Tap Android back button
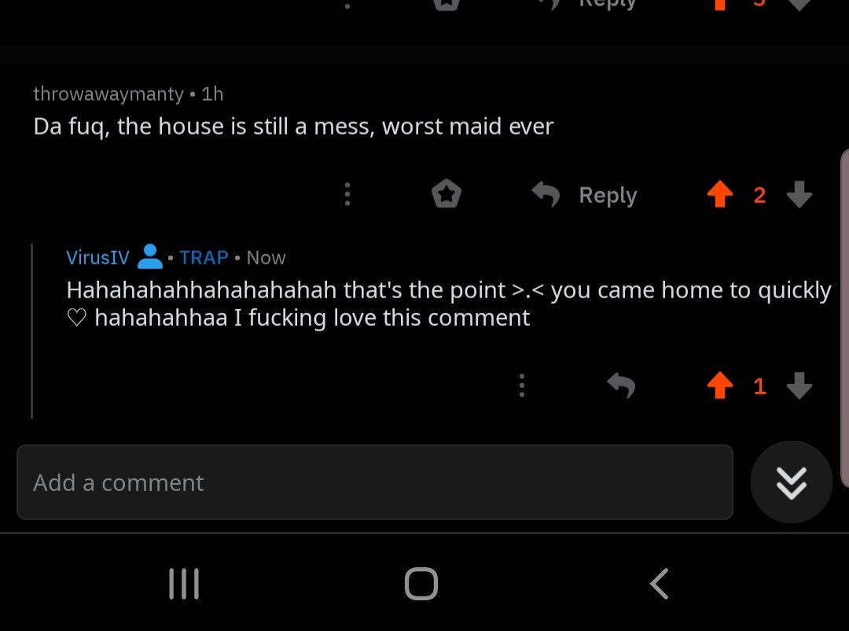 click(660, 584)
